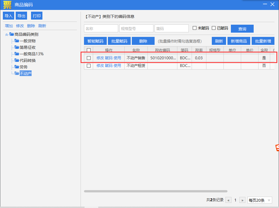
Task: Click the 商品编码类别 root folder icon
Action: coord(12,34)
